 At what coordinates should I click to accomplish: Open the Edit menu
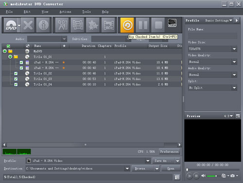point(27,12)
